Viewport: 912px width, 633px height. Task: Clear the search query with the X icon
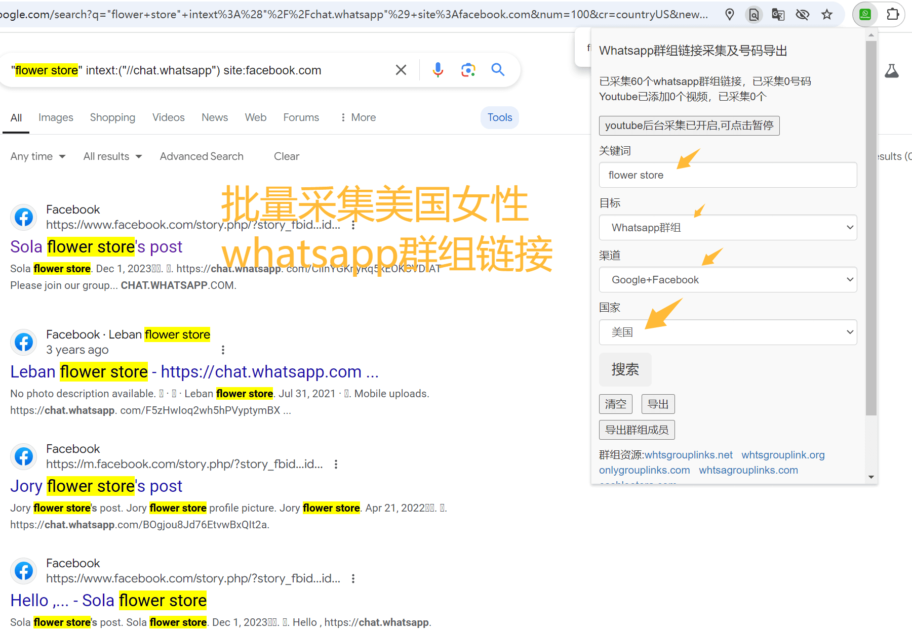[401, 70]
